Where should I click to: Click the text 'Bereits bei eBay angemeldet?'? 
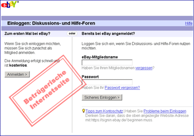tap(108, 34)
